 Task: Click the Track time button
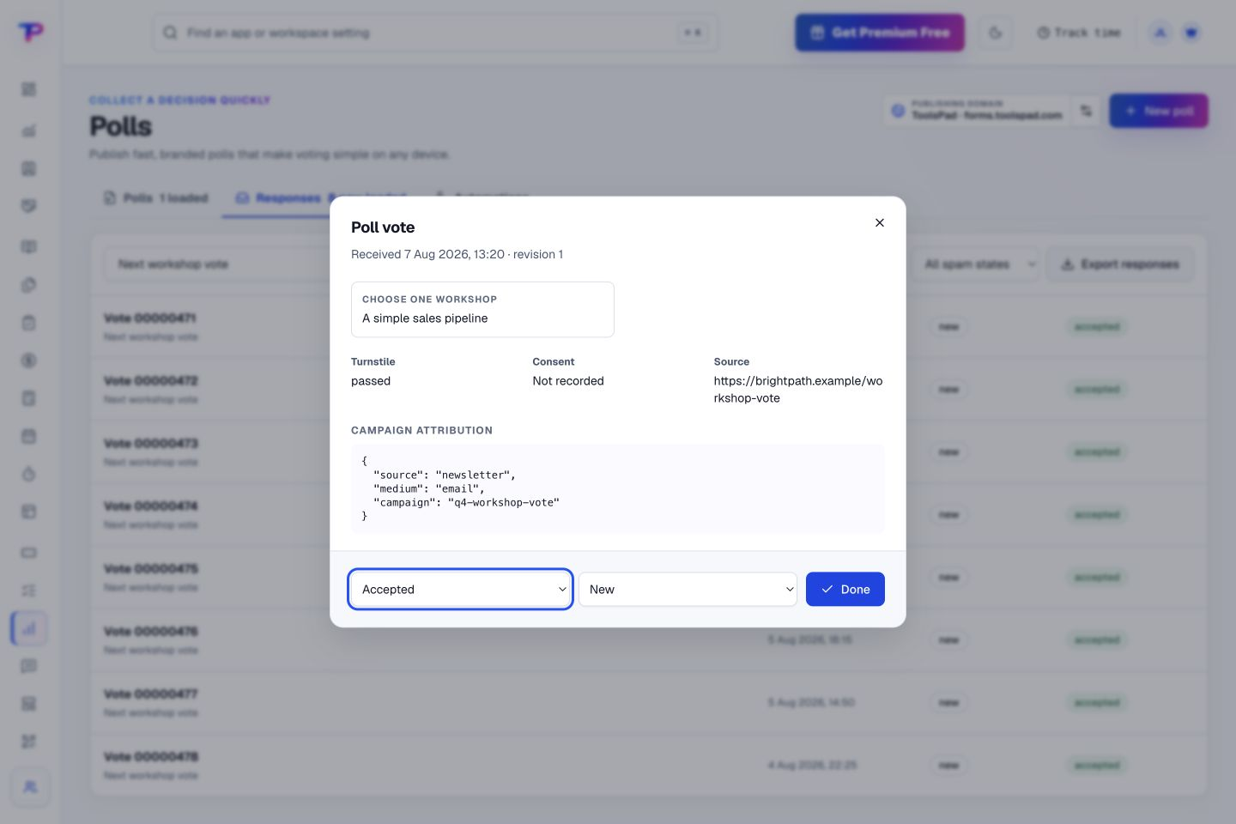click(1079, 33)
